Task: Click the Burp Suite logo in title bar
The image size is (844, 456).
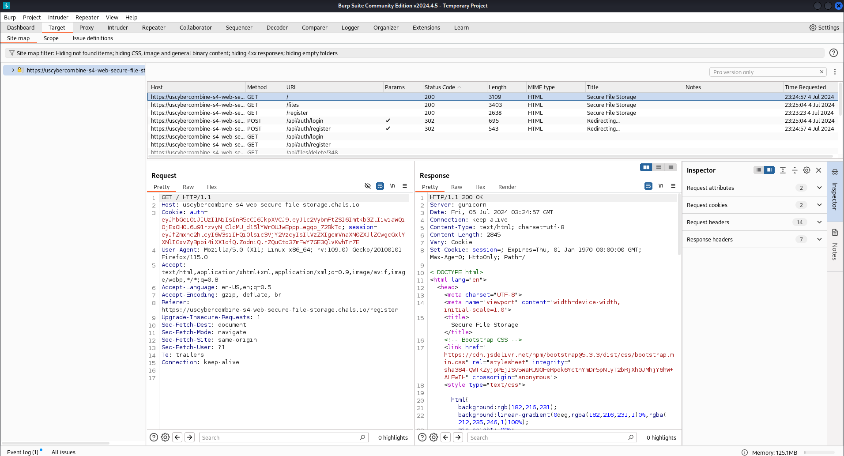Action: pos(6,6)
